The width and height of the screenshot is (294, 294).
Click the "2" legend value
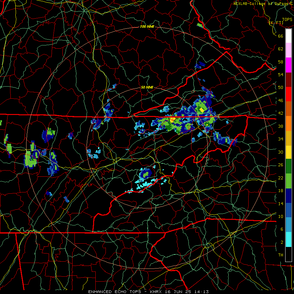pyautogui.click(x=282, y=242)
